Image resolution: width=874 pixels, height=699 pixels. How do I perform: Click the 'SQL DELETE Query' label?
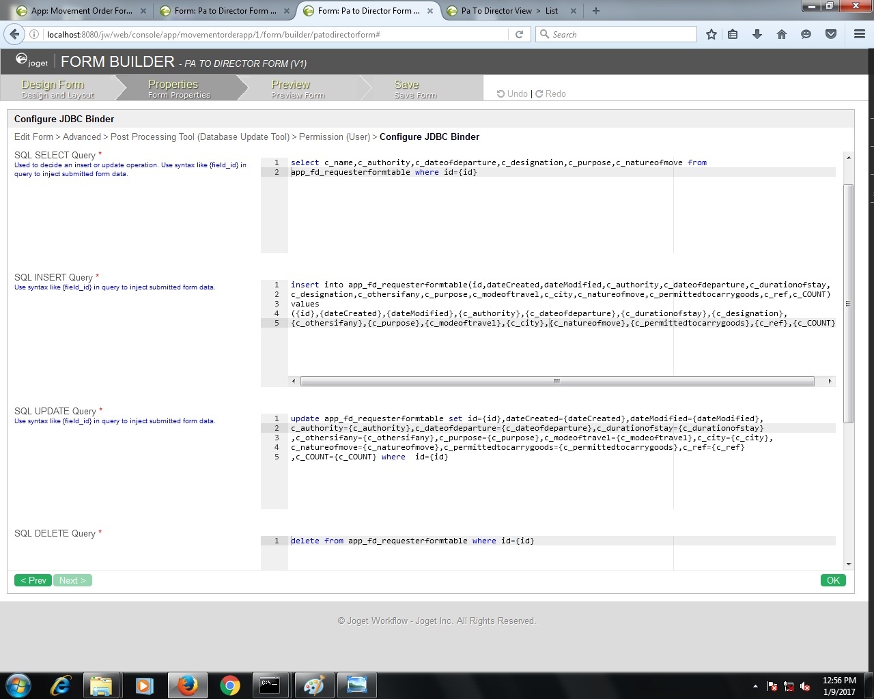click(x=55, y=533)
